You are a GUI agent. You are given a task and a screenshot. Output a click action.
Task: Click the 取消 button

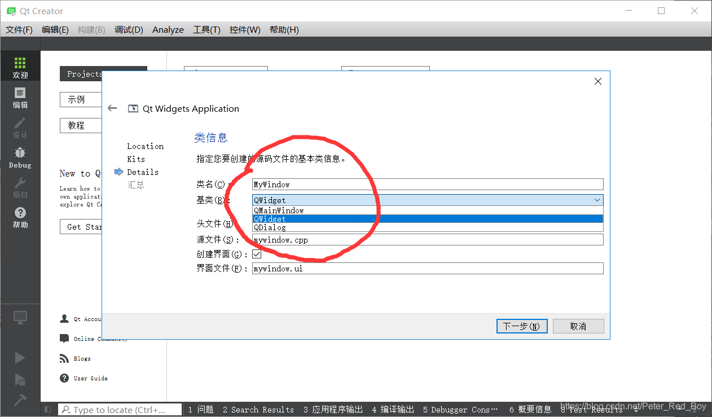pyautogui.click(x=578, y=326)
